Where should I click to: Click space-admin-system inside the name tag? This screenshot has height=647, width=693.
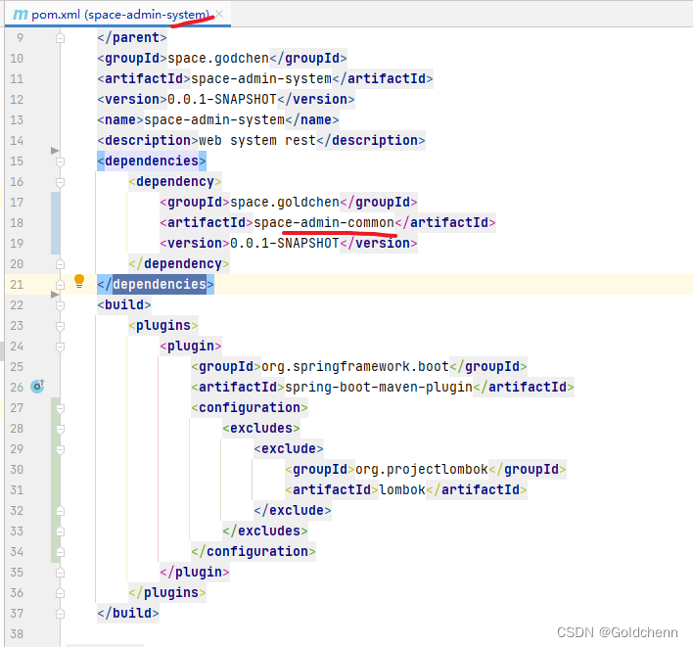[x=214, y=119]
